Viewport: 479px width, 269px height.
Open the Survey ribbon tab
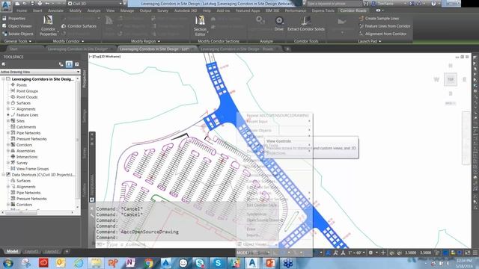click(x=163, y=10)
